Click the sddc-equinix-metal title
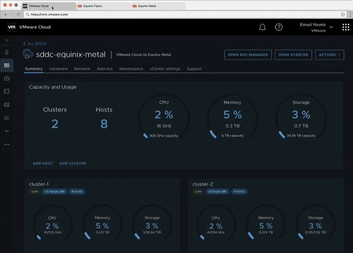Screen dimensions: 353x253 click(71, 54)
